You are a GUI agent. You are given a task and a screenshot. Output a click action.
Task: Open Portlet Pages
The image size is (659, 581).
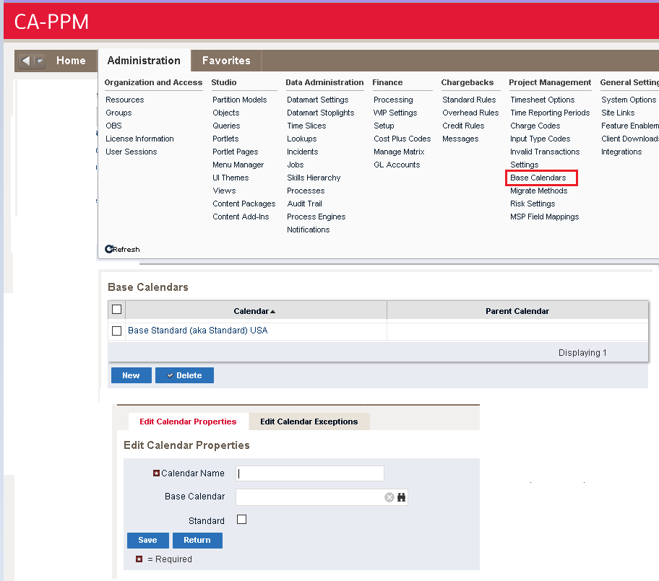tap(235, 152)
